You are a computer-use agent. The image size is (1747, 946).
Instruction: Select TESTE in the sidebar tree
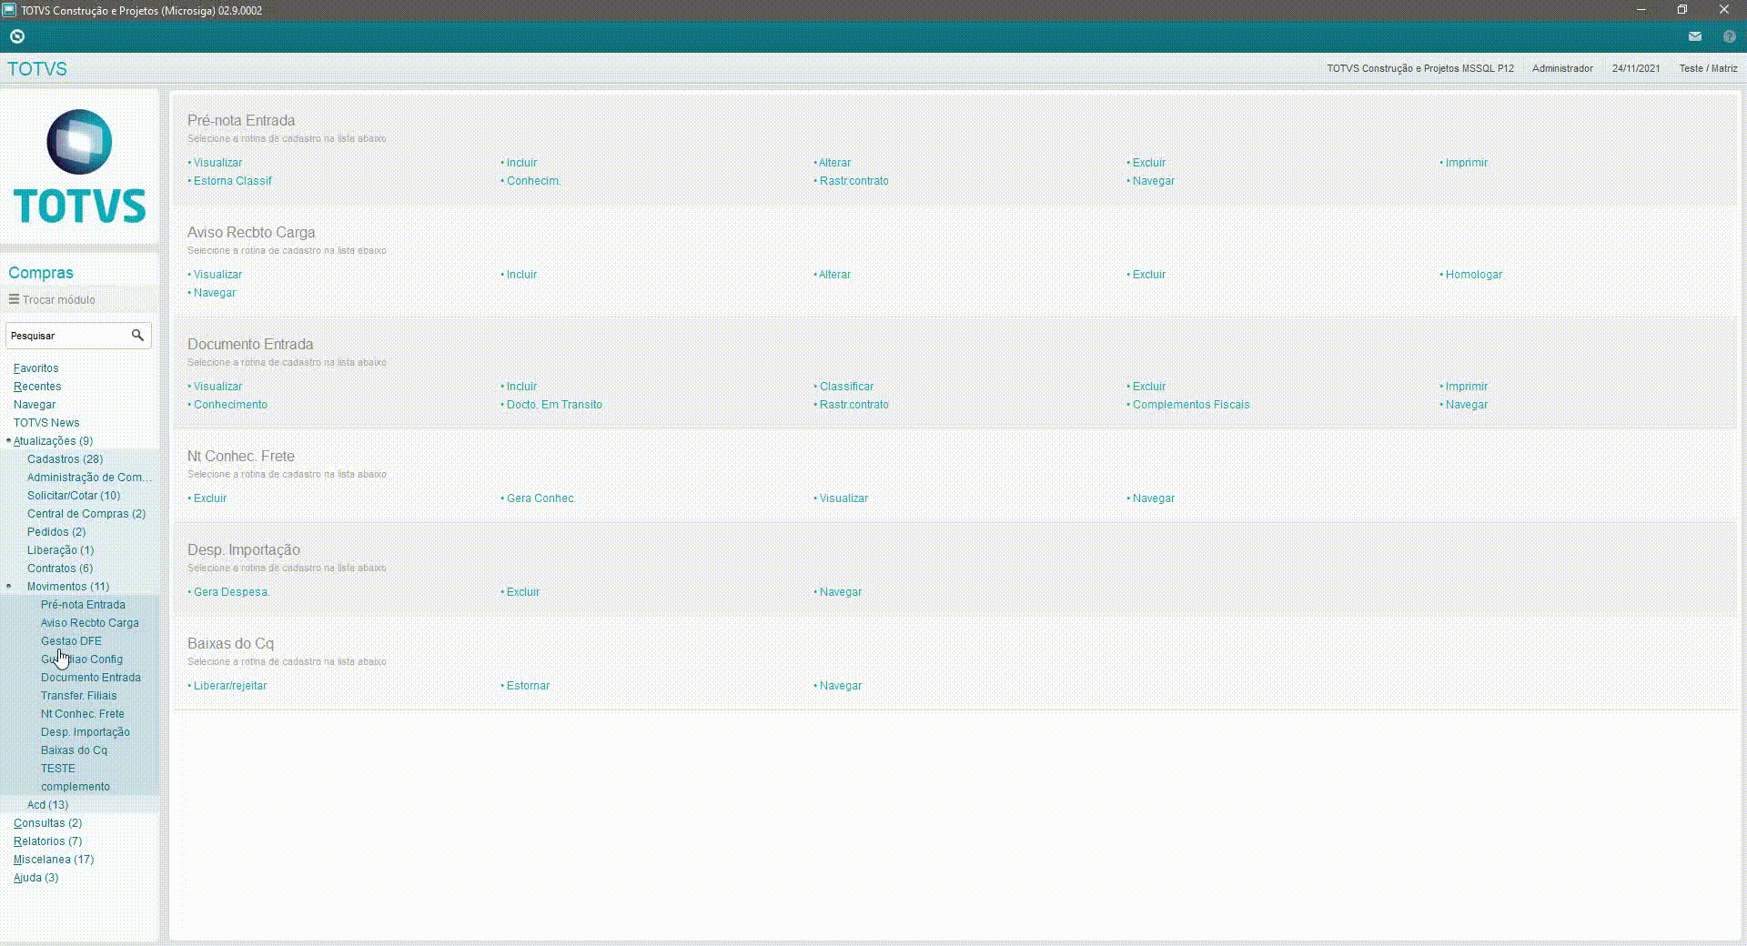pos(58,769)
